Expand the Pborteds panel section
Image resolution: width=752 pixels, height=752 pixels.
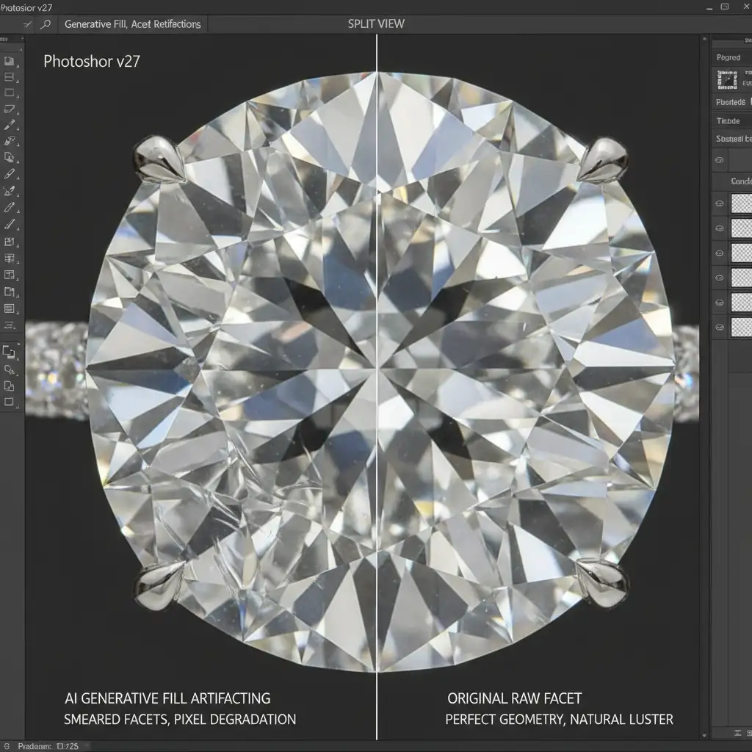point(731,103)
